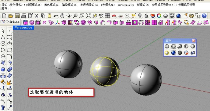Select the polygon tool in left sidebar

(x=3, y=56)
